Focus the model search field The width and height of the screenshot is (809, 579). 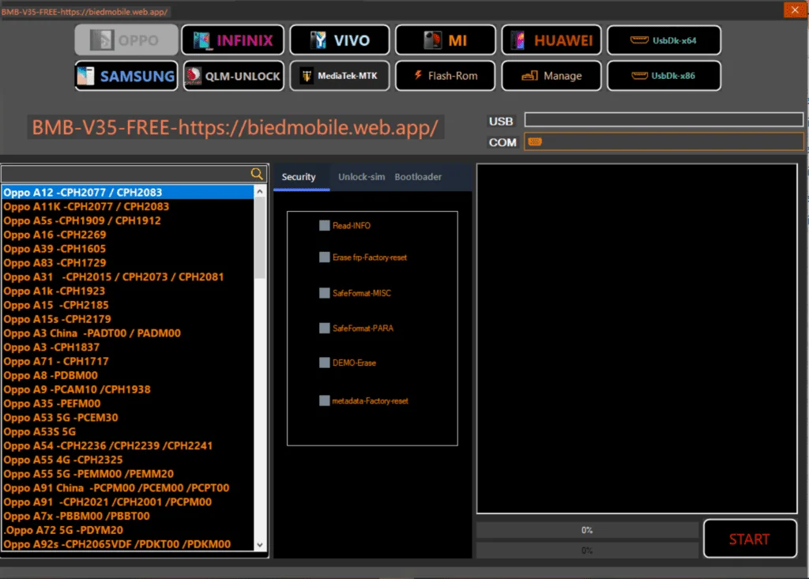click(126, 174)
